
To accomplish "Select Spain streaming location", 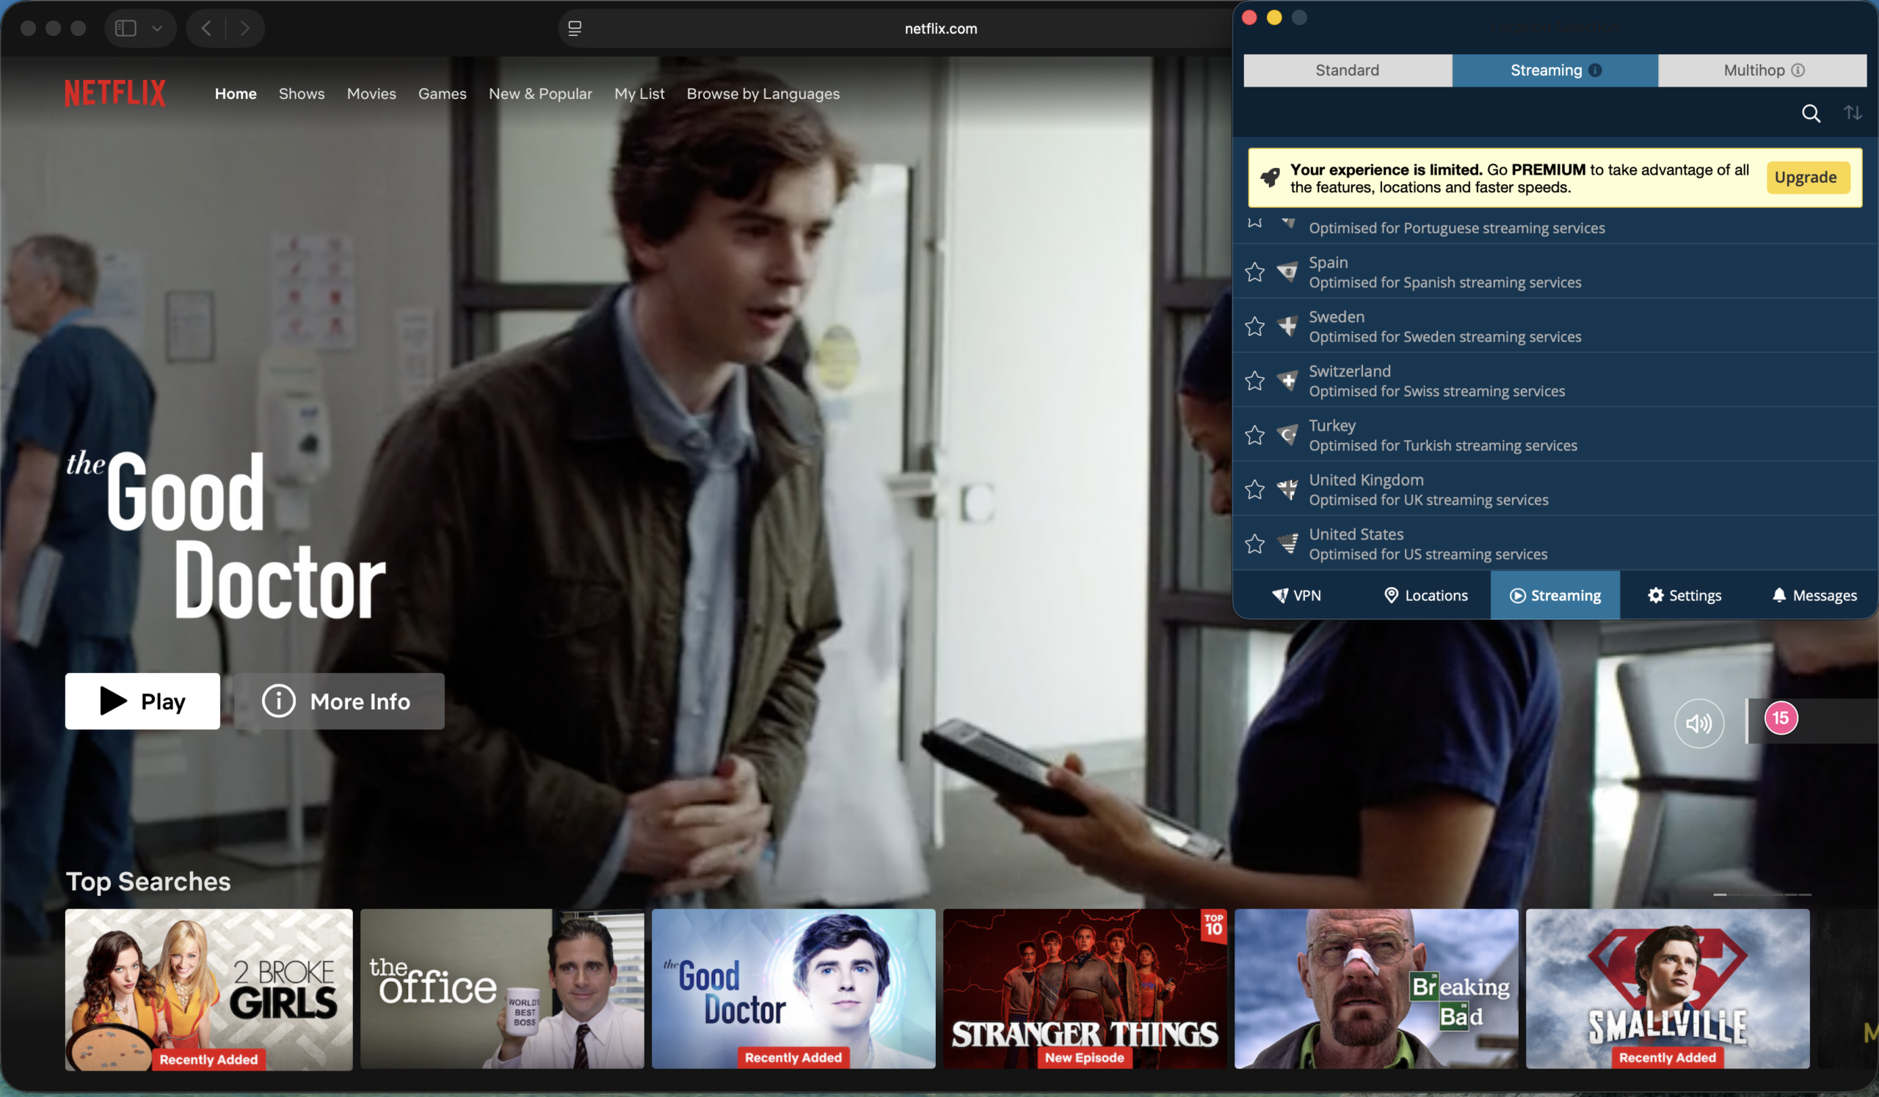I will click(1555, 272).
